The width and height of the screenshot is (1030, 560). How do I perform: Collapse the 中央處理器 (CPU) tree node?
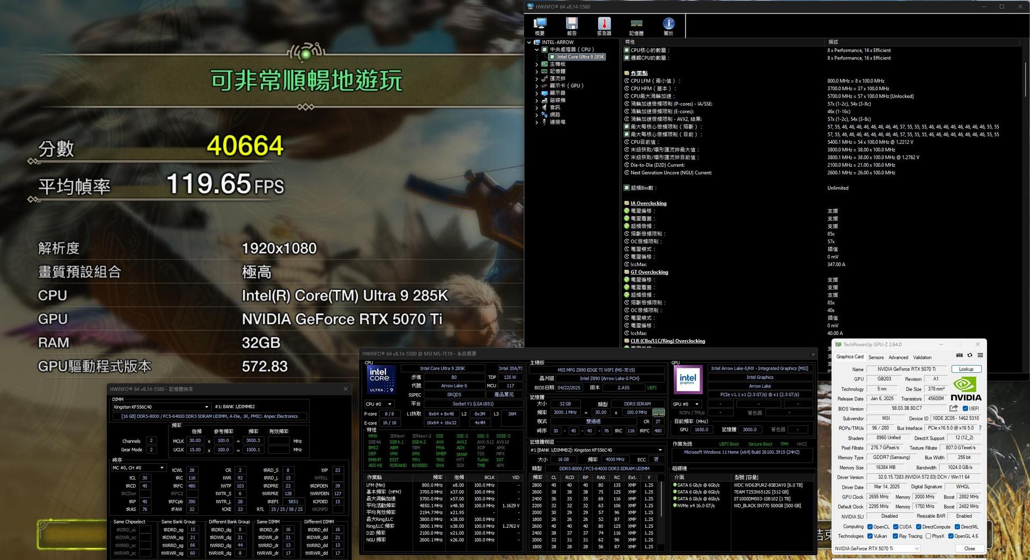(x=536, y=49)
